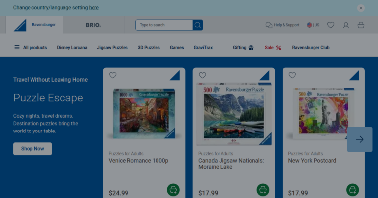Click the Puzzle Escape heading
Viewport: 378px width, 198px height.
(48, 98)
